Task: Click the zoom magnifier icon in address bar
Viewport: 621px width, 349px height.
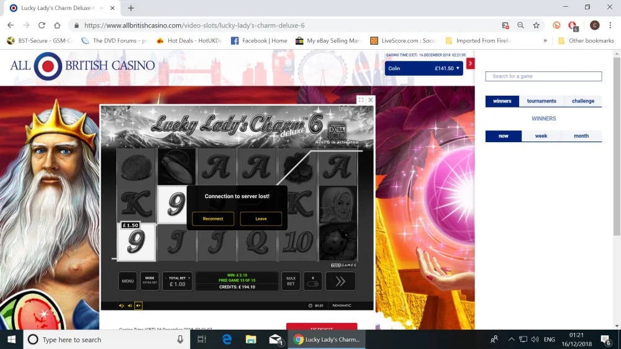Action: 520,25
